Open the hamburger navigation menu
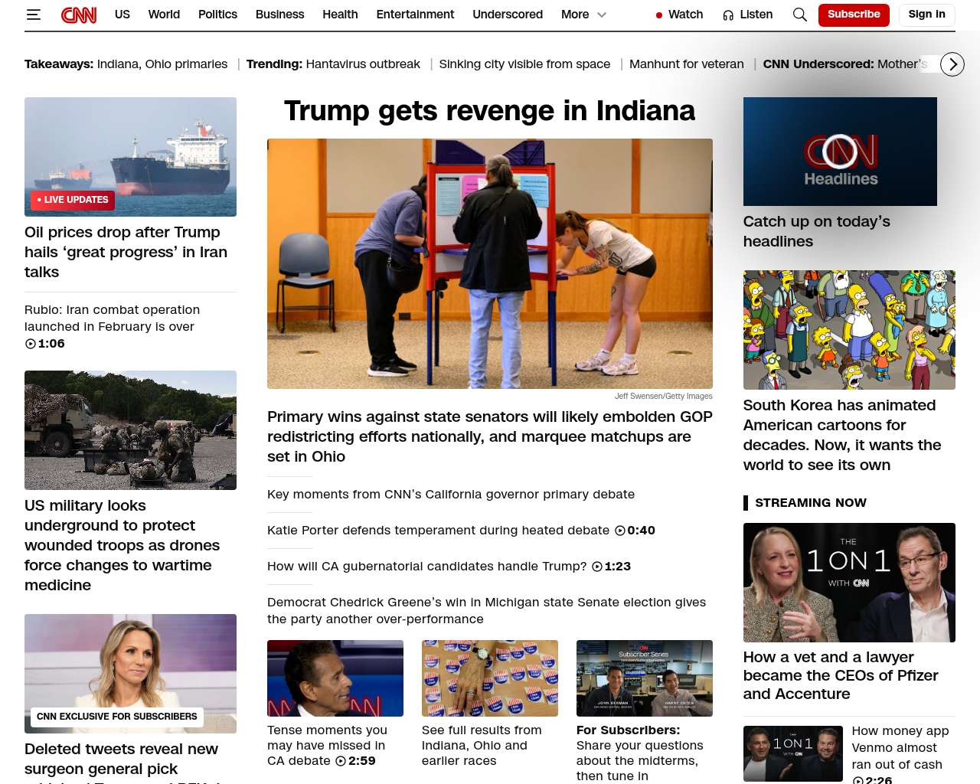Viewport: 980px width, 784px height. [33, 15]
